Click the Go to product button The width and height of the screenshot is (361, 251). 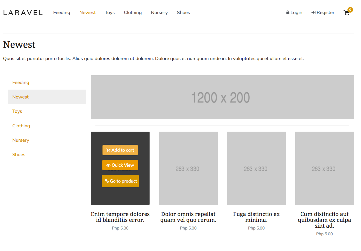pos(120,181)
